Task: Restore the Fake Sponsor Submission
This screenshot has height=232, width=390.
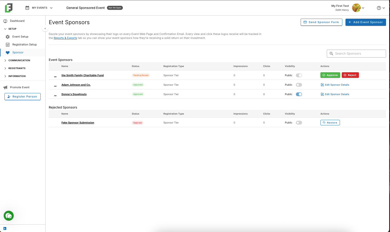Action: (x=330, y=123)
